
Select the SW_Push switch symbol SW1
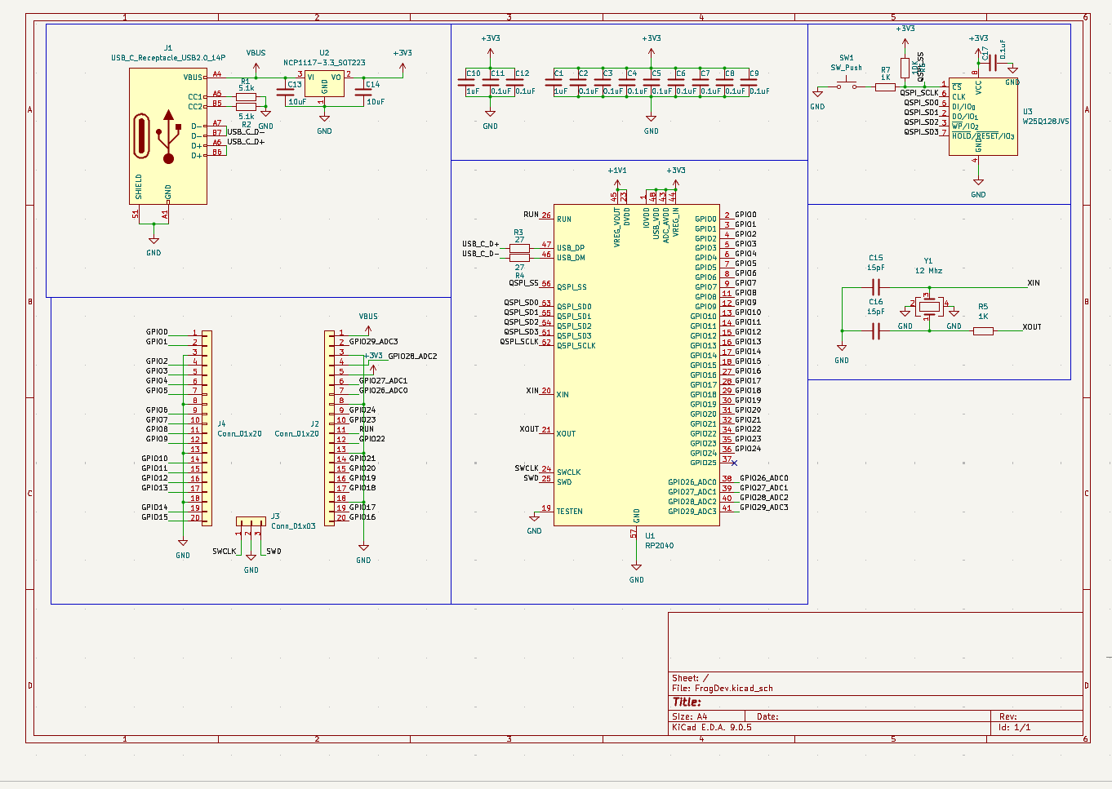coord(846,84)
